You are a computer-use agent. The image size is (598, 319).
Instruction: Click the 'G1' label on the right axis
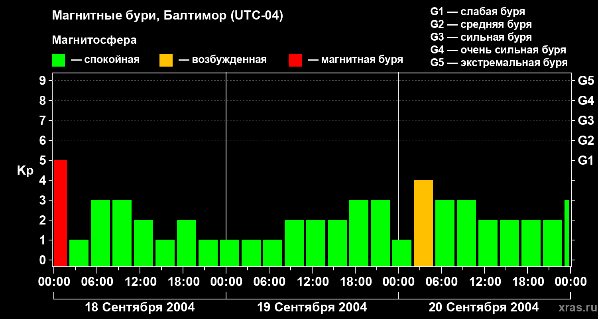(586, 160)
